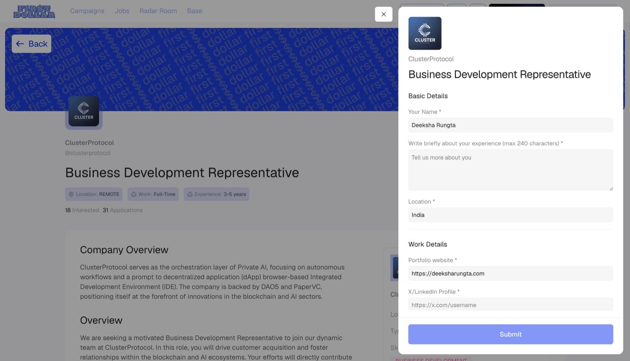Open the Jobs nav item
The width and height of the screenshot is (630, 361).
[122, 11]
